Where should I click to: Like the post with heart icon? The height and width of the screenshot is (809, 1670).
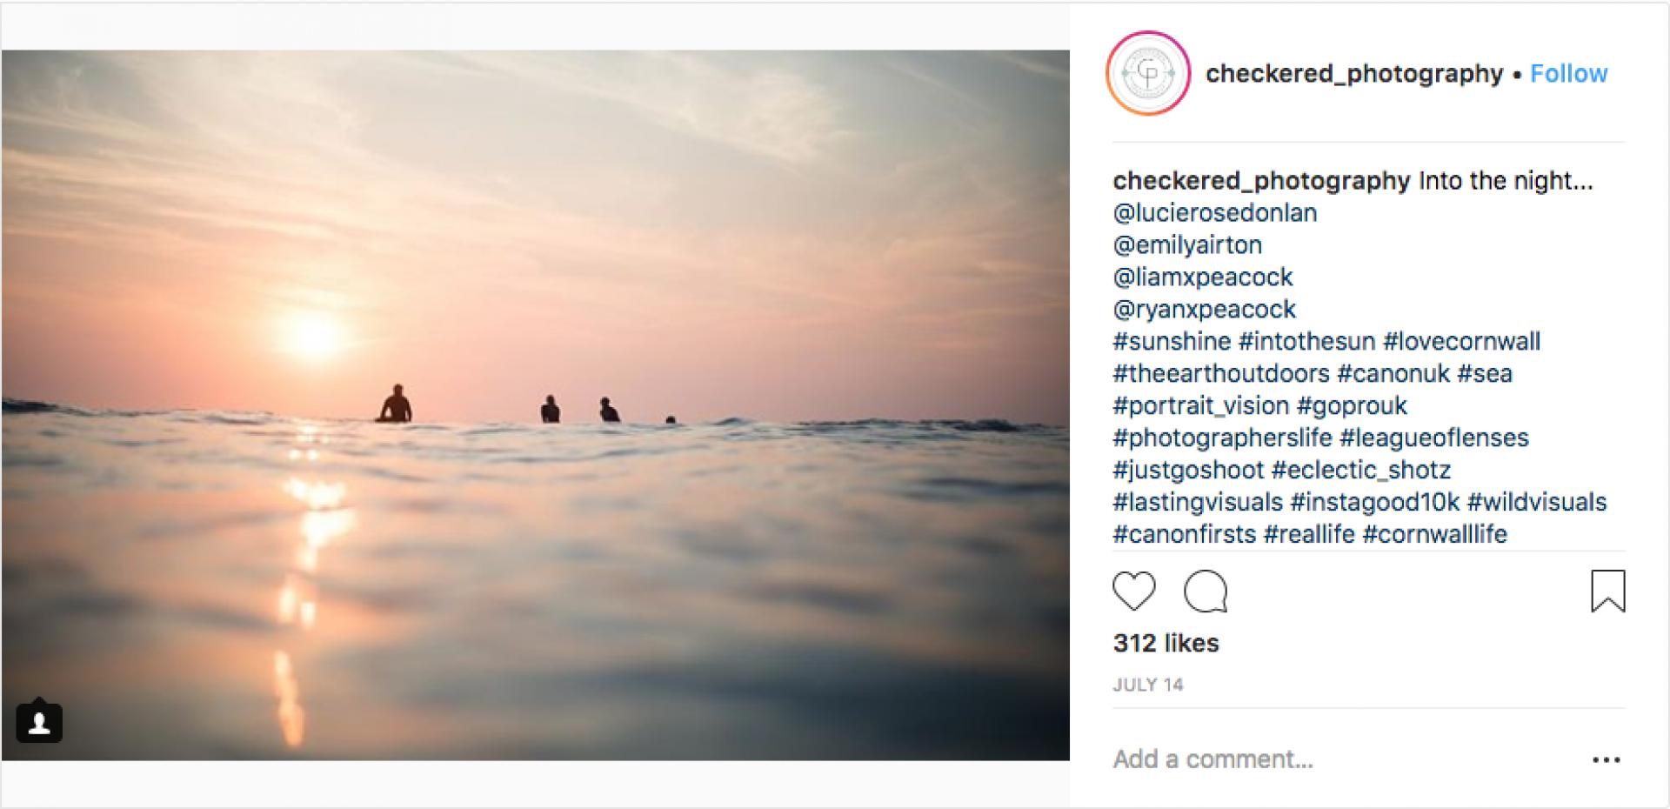pyautogui.click(x=1134, y=592)
